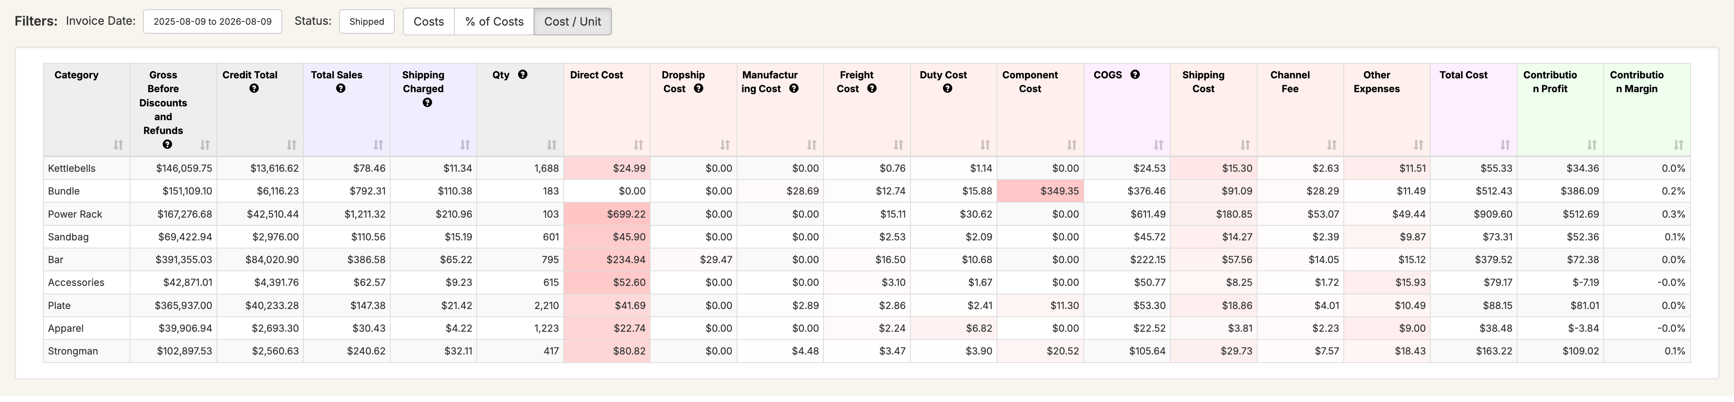Sort by Credit Total column arrows
The image size is (1734, 402).
pos(292,145)
